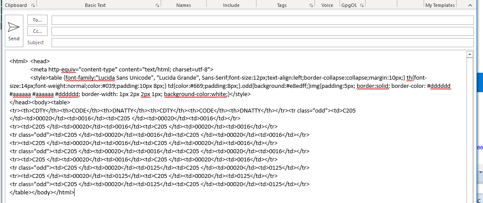The width and height of the screenshot is (483, 203).
Task: Click the underlined "#aaaaaa" at line start
Action: click(20, 94)
